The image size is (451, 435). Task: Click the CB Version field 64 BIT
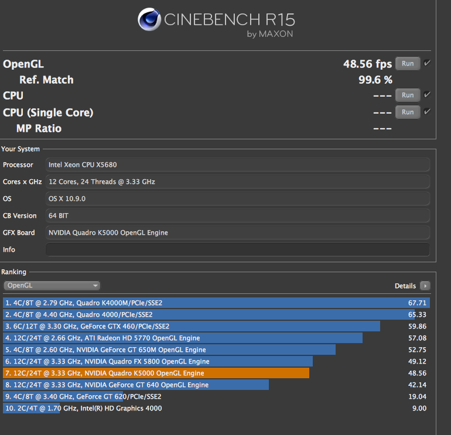tap(238, 215)
